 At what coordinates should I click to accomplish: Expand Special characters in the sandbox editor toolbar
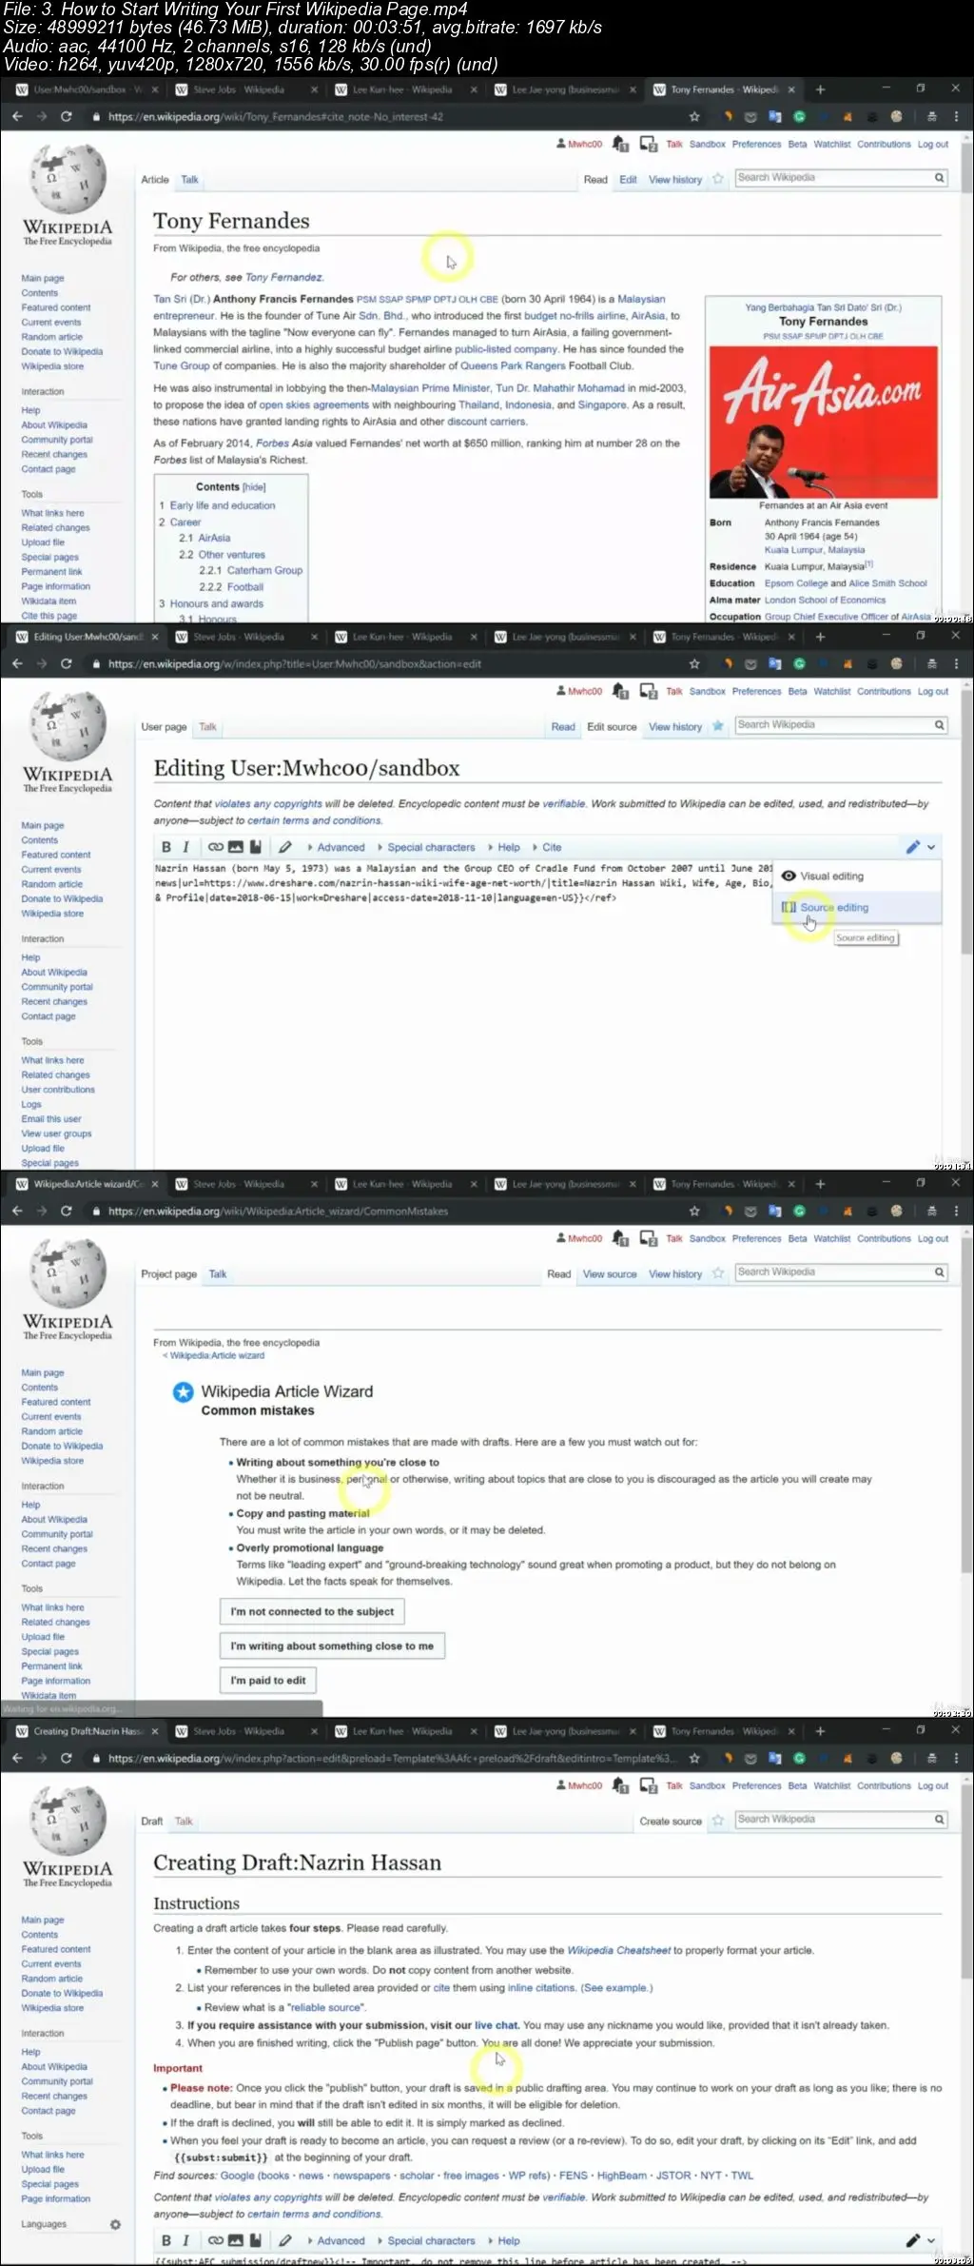point(425,847)
